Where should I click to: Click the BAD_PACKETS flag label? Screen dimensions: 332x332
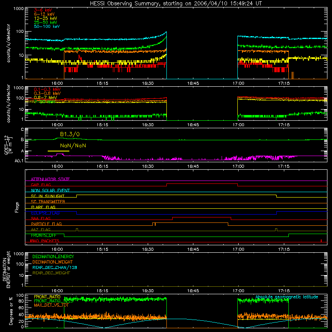45,241
